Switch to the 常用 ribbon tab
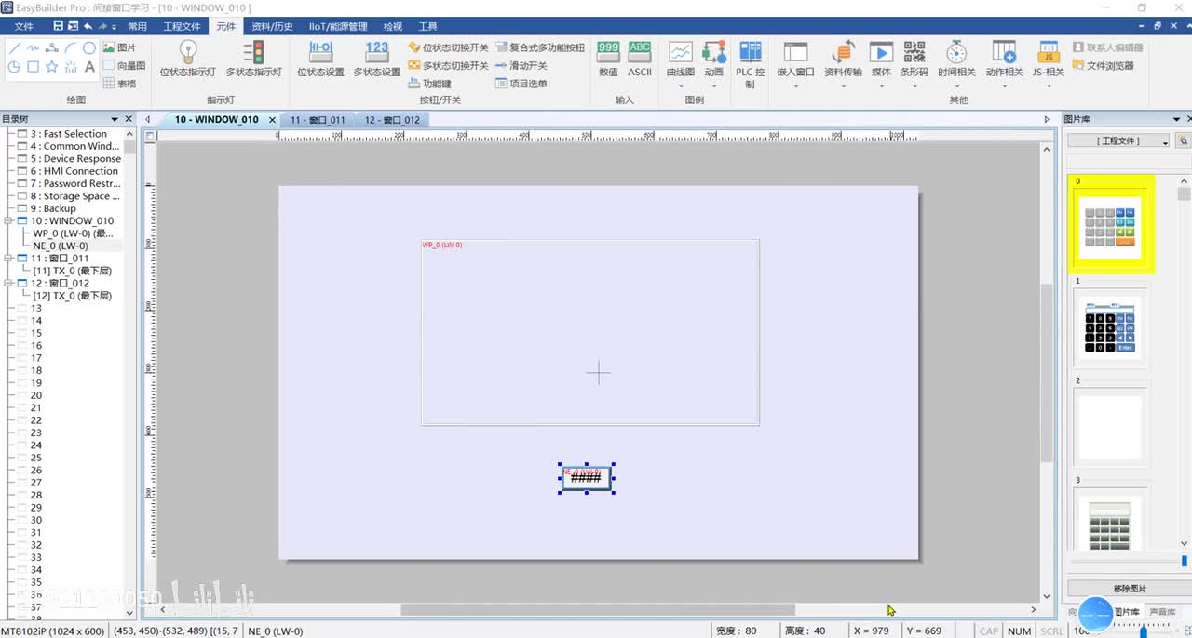 click(x=138, y=26)
